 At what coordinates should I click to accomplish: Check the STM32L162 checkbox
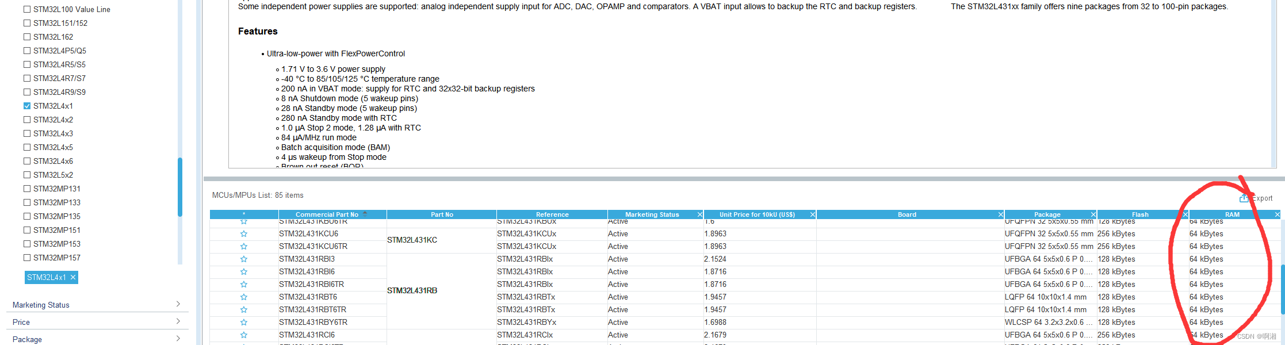tap(27, 37)
